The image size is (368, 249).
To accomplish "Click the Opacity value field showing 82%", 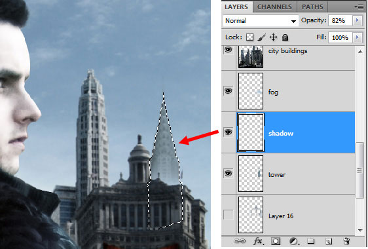I will coord(340,21).
